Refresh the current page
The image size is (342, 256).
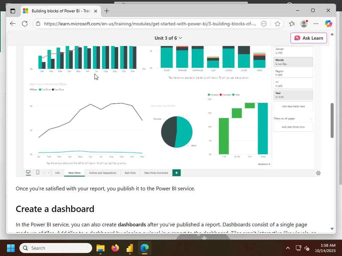[x=25, y=24]
